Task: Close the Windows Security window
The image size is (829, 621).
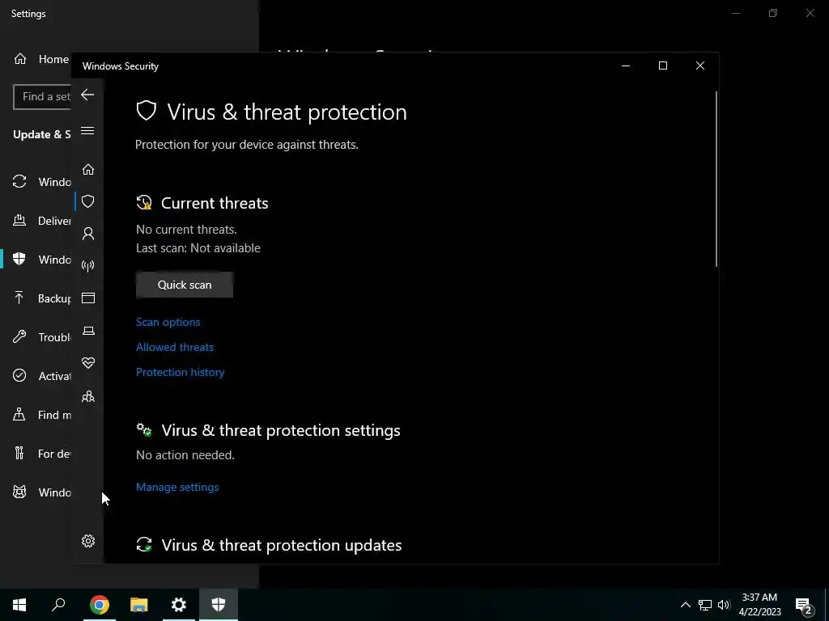Action: point(700,65)
